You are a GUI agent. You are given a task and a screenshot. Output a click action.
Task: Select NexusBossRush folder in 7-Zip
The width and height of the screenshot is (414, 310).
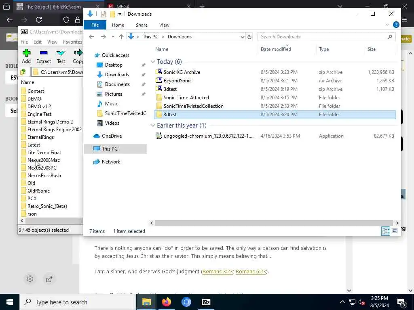pos(44,175)
